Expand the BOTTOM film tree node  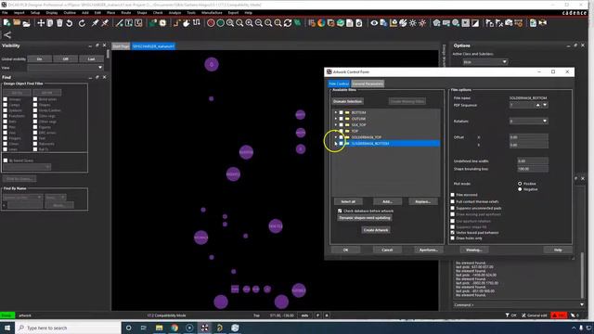336,112
